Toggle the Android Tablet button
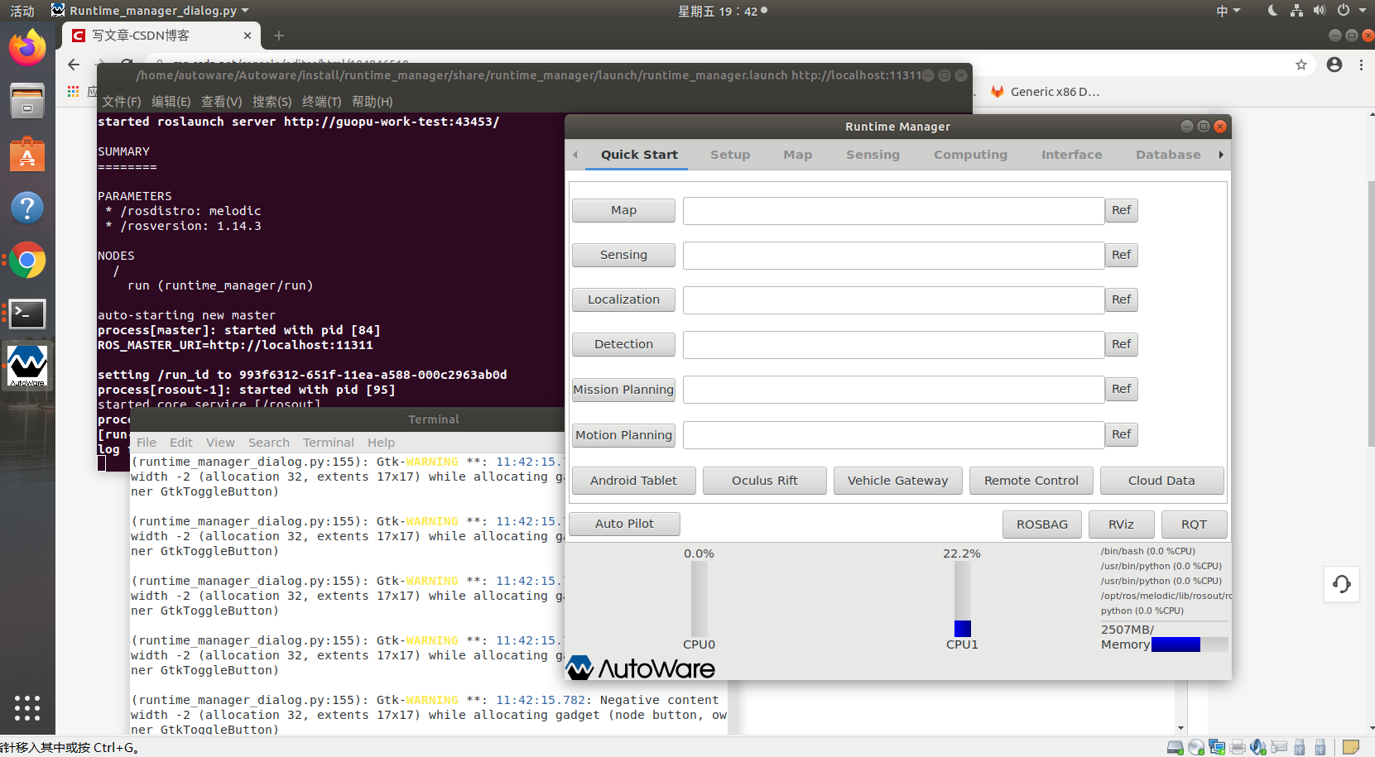This screenshot has width=1375, height=757. coord(633,481)
